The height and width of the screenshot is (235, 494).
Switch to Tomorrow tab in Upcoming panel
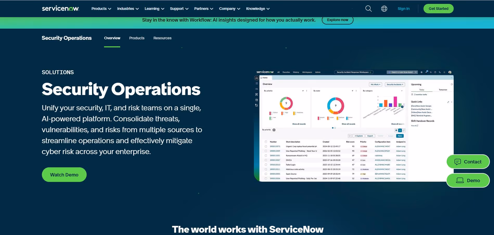click(x=443, y=90)
